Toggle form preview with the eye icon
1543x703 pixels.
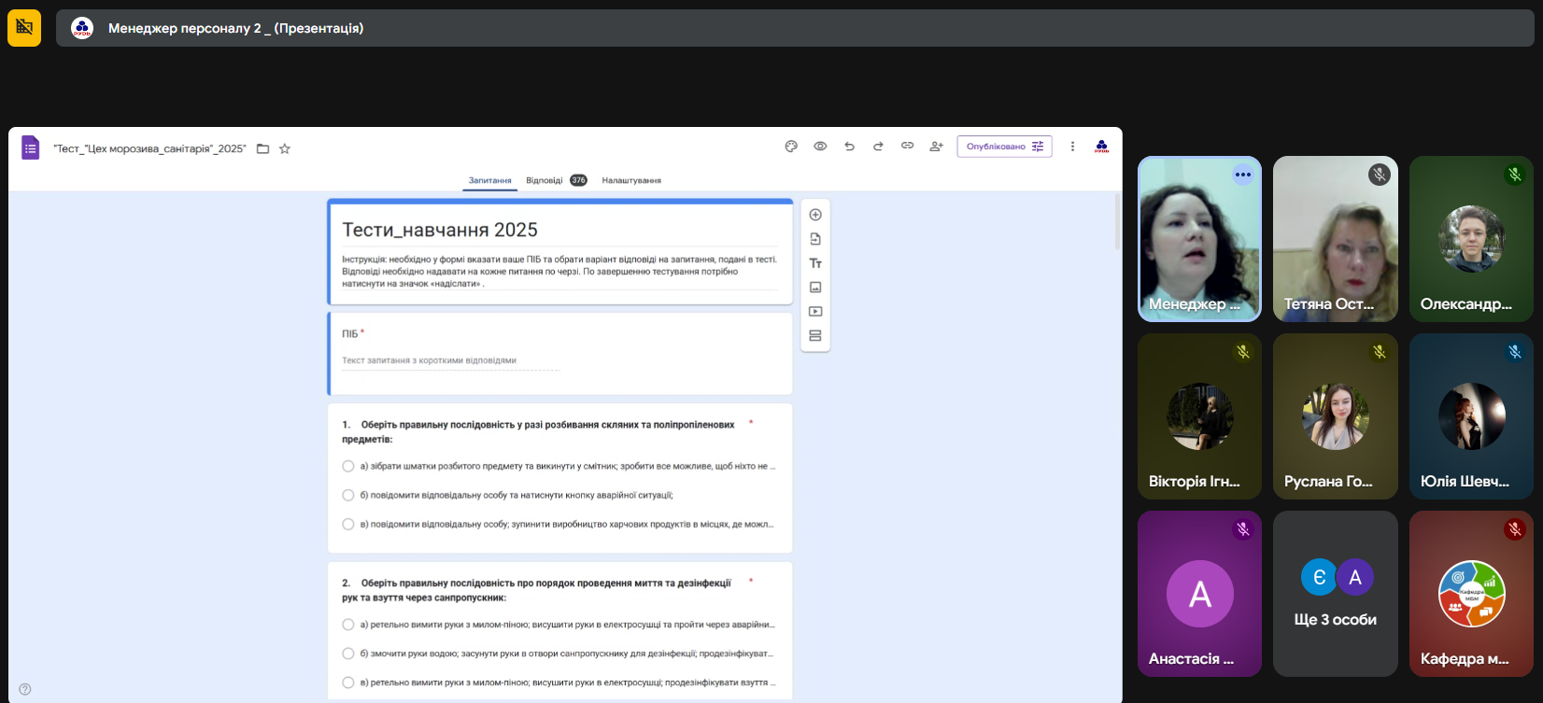[820, 147]
